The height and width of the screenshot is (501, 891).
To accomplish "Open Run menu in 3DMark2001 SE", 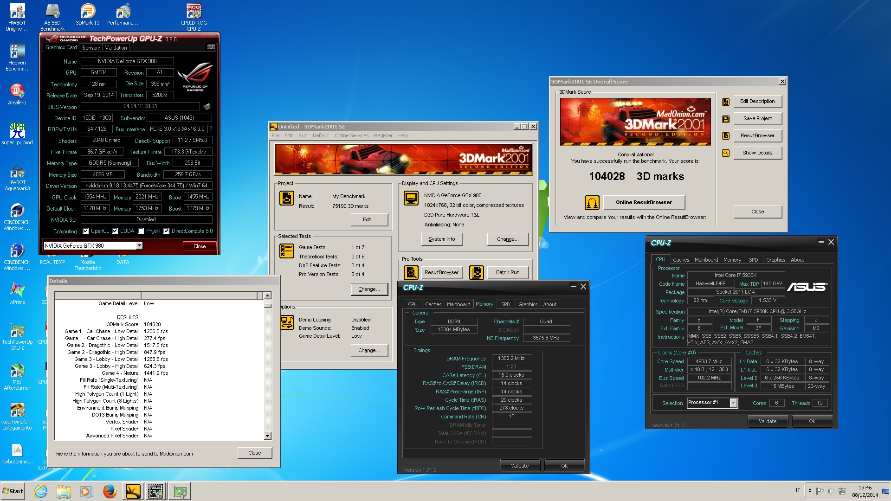I will 303,135.
